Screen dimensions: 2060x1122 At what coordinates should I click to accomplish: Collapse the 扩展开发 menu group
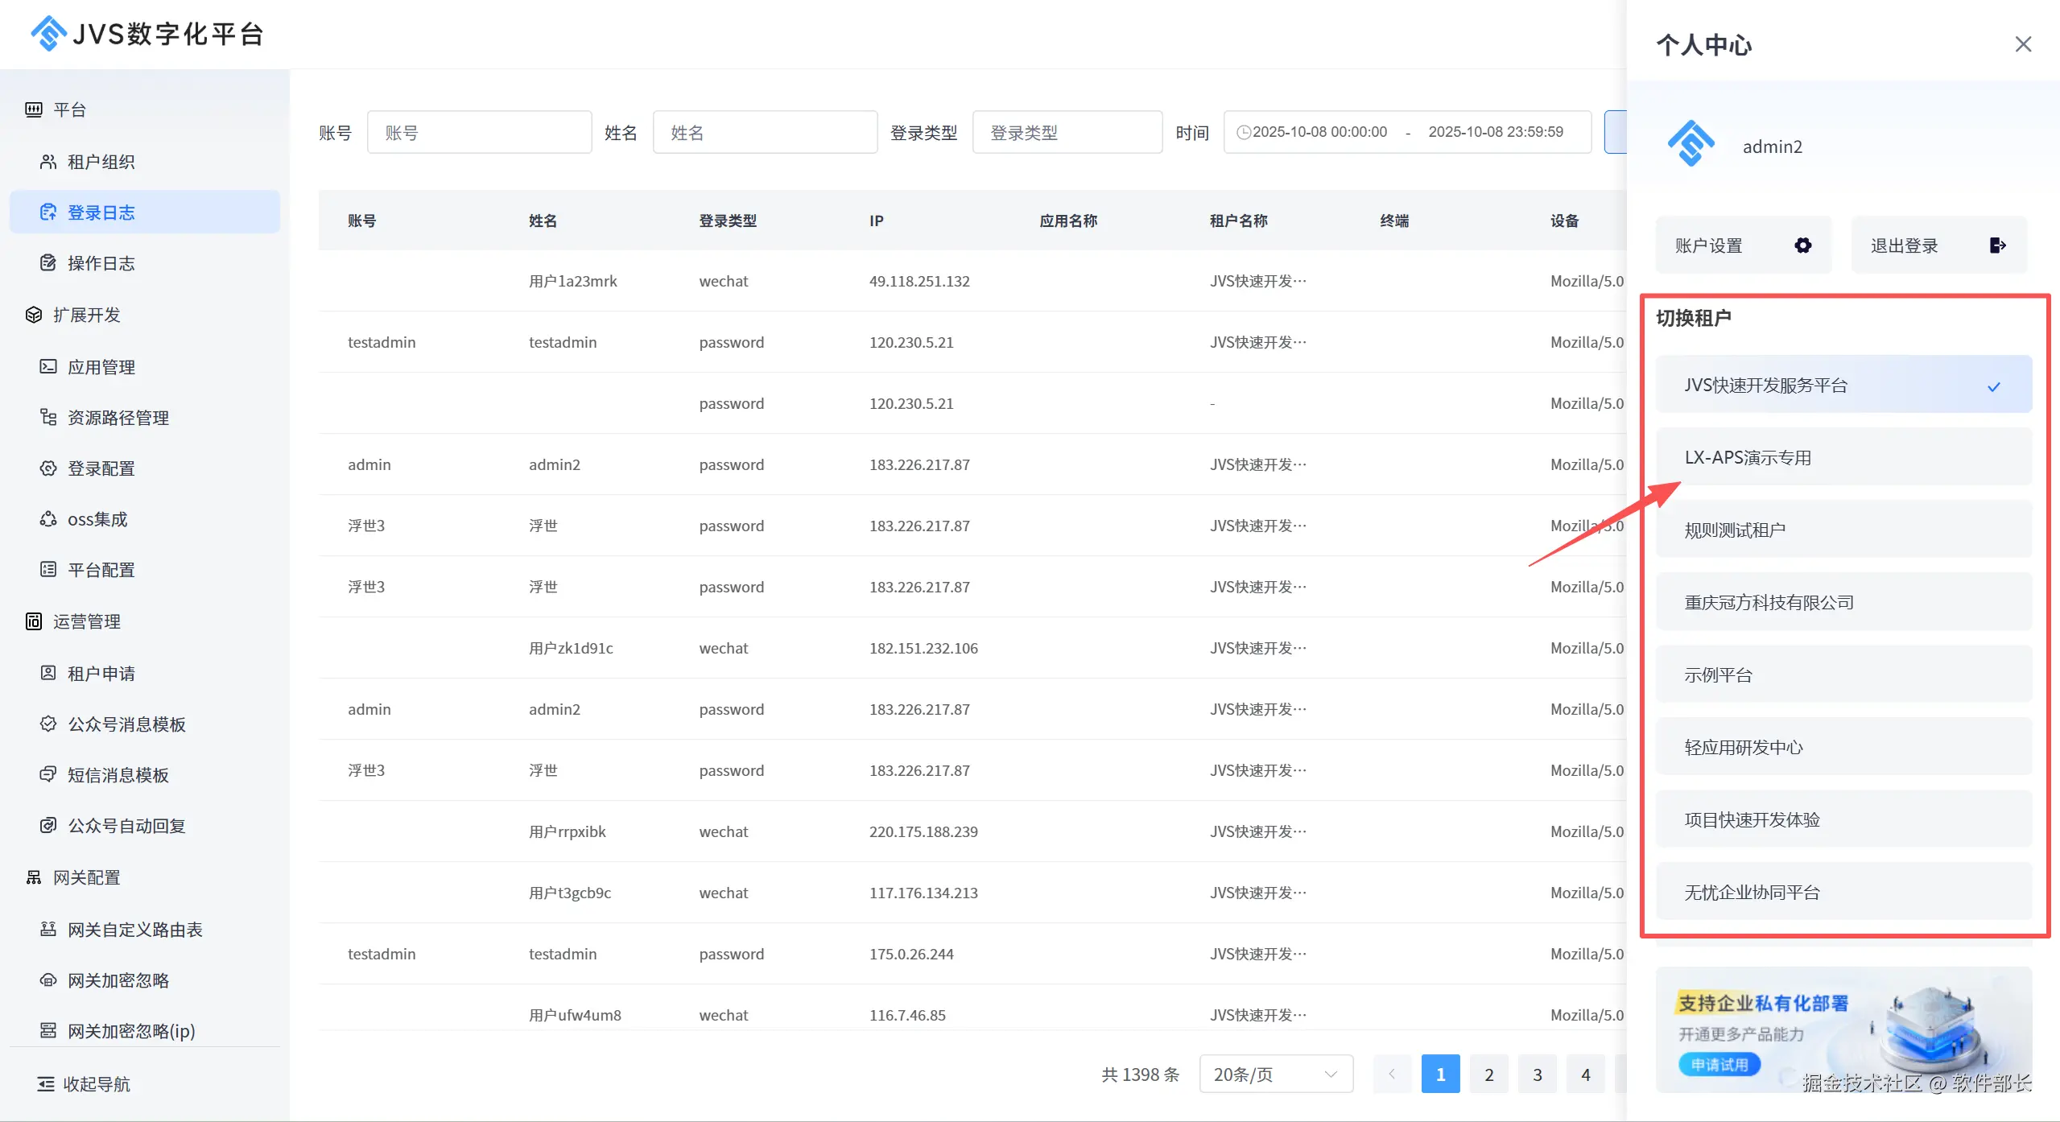87,315
